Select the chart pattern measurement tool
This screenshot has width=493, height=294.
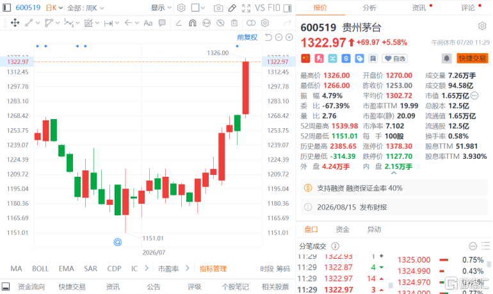tap(88, 22)
